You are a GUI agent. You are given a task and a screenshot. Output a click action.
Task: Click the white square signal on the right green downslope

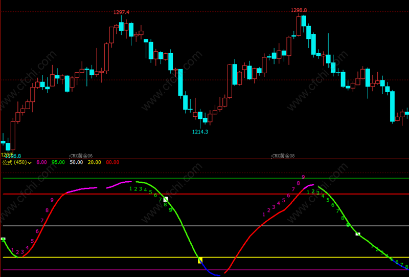[x=358, y=234]
